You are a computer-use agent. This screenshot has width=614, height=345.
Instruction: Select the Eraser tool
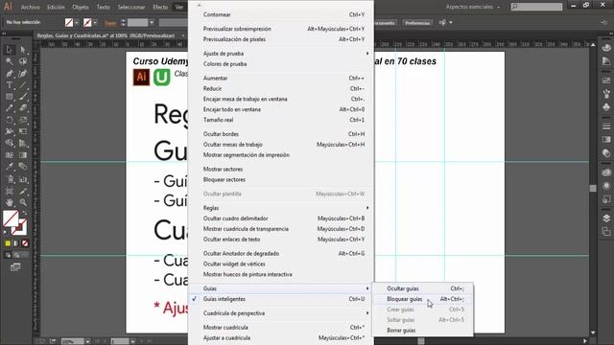click(x=23, y=108)
